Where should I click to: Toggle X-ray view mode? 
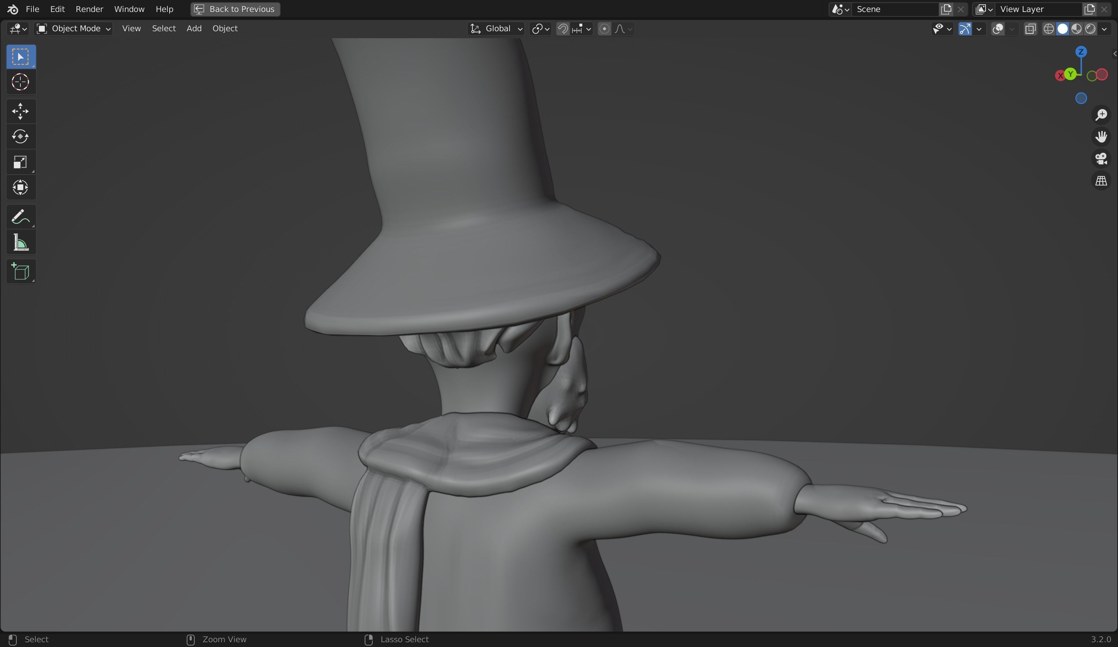(1030, 29)
